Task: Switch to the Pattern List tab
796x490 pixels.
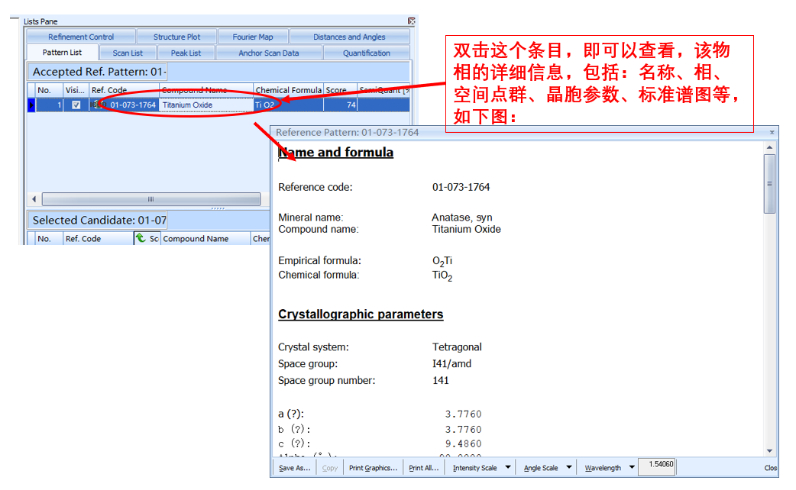Action: 62,52
